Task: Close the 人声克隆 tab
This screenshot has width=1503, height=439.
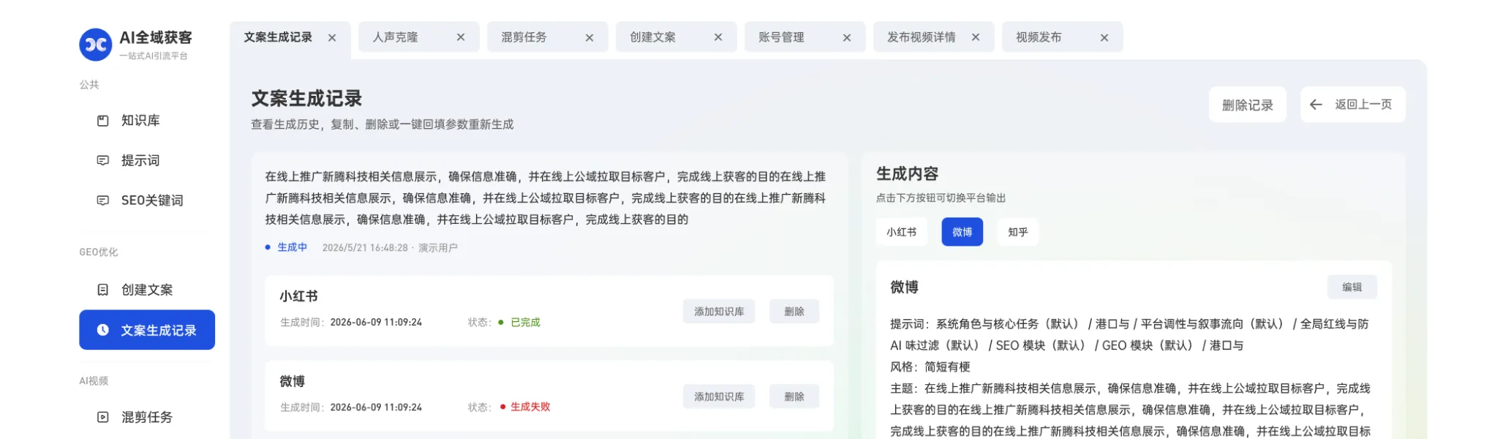Action: (461, 37)
